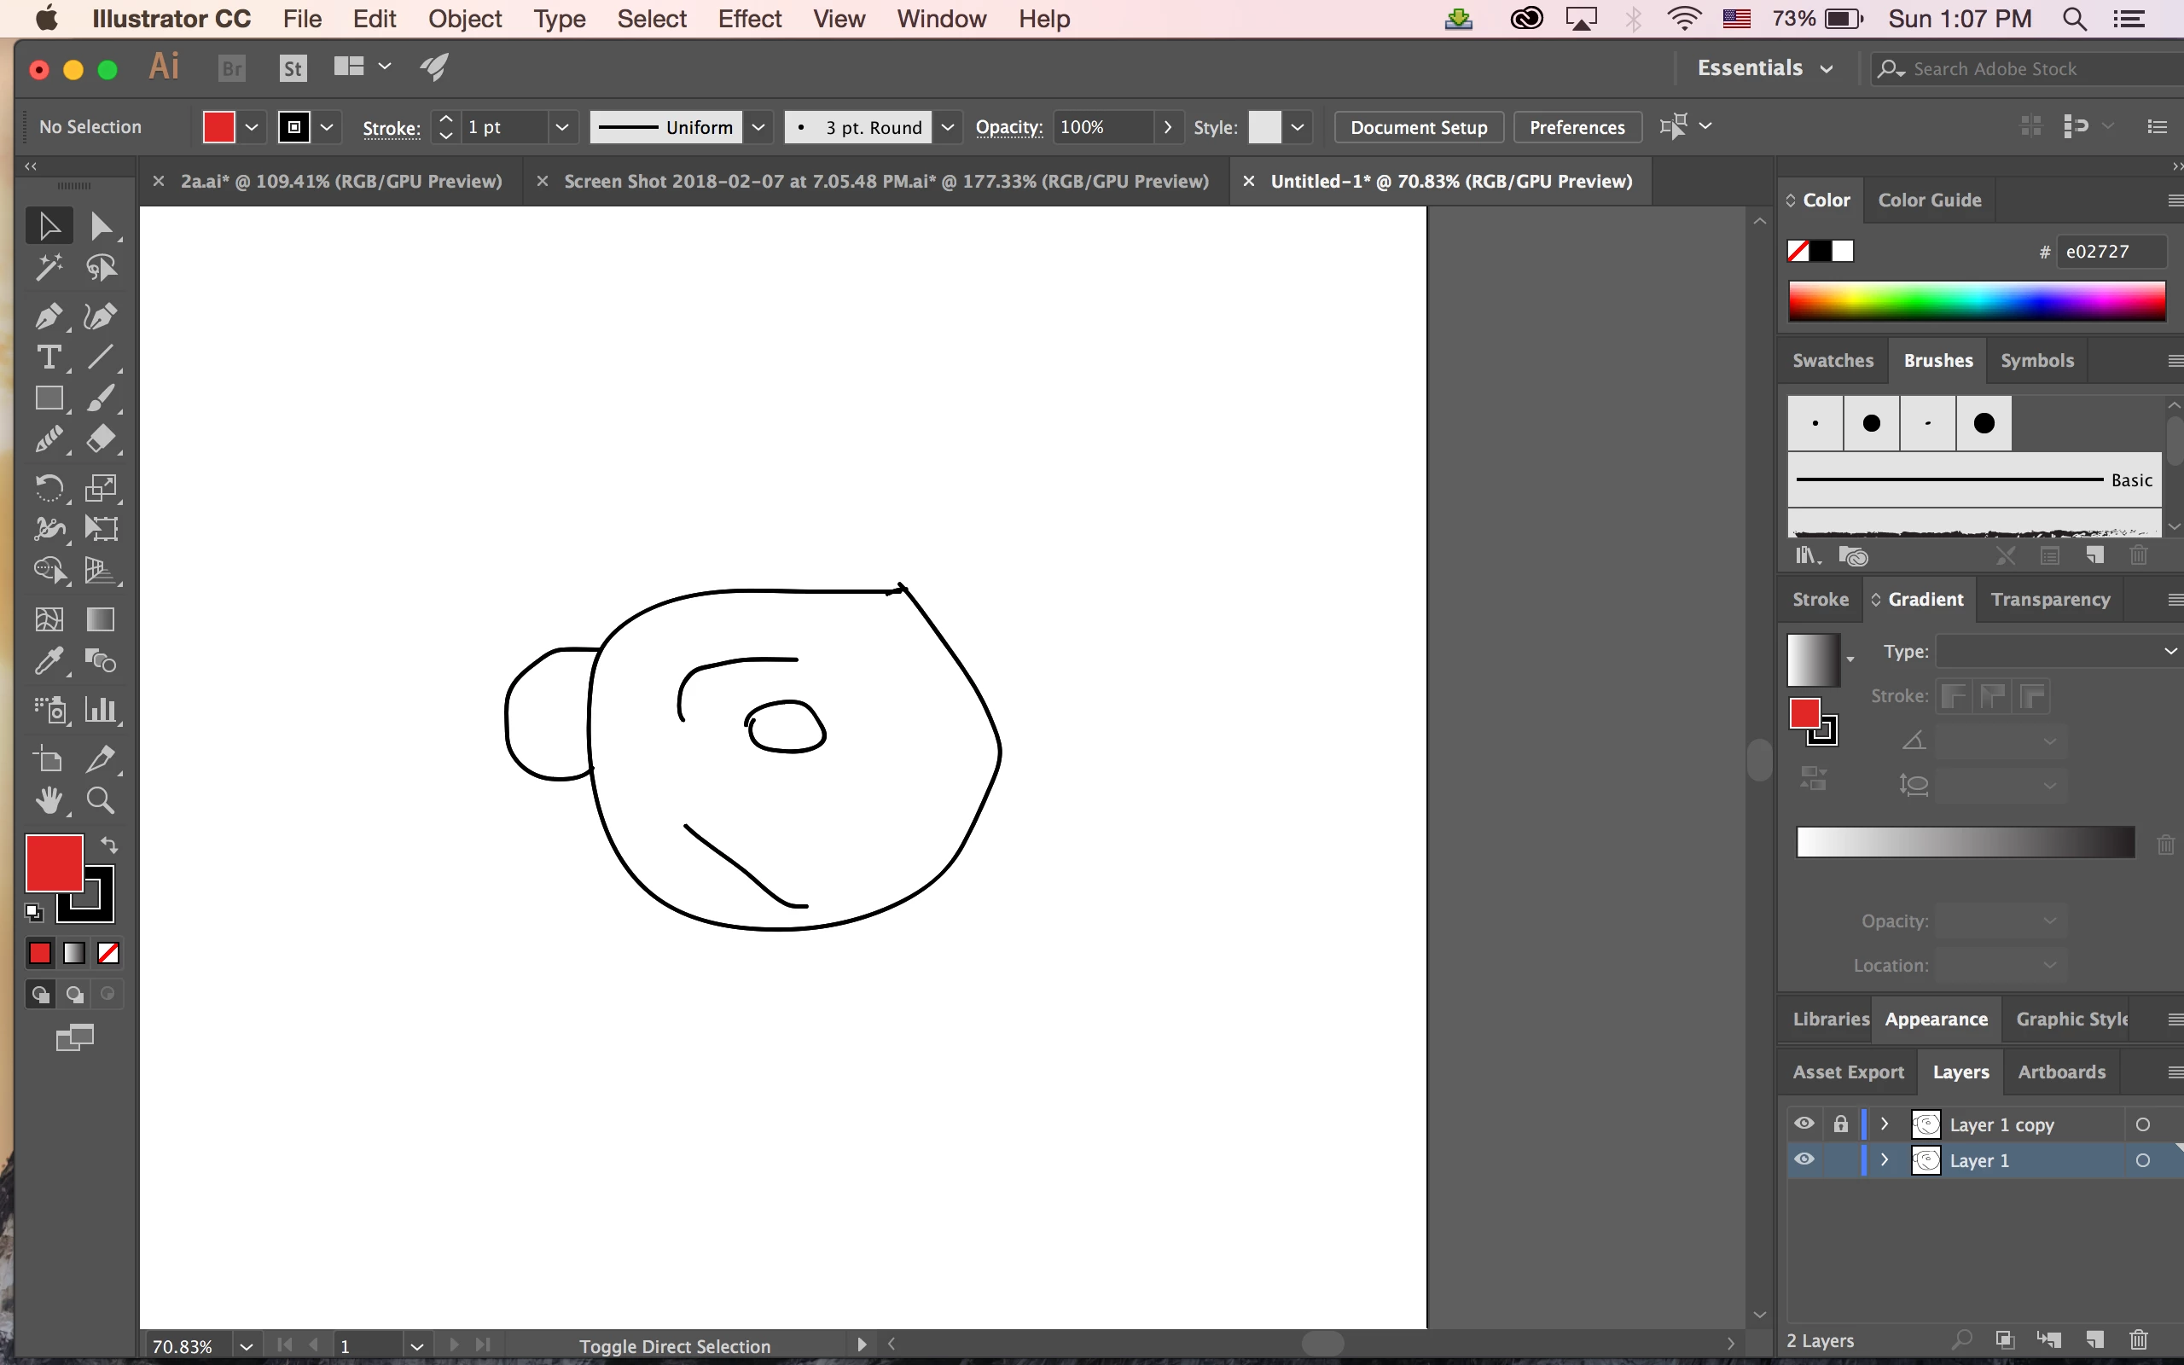This screenshot has width=2184, height=1365.
Task: Select the Magic Wand tool
Action: pos(48,267)
